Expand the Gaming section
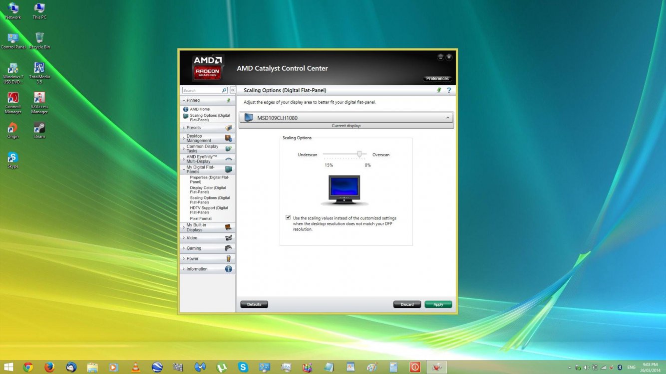This screenshot has width=666, height=374. click(x=207, y=248)
